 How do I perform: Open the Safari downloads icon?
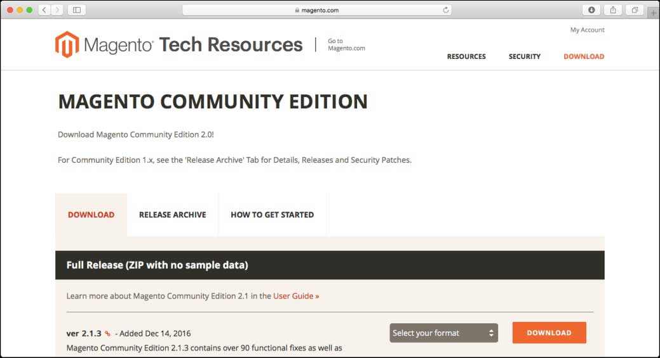pyautogui.click(x=591, y=10)
